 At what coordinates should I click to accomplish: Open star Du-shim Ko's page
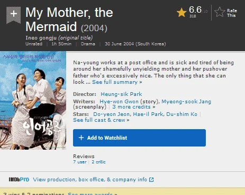[x=182, y=114]
